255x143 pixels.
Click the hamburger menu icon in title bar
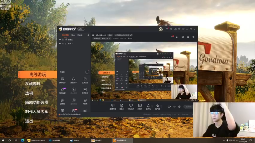183,29
